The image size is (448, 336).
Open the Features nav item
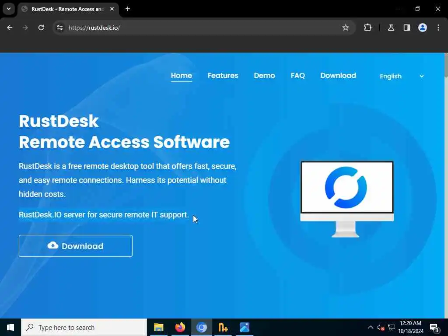pos(223,75)
